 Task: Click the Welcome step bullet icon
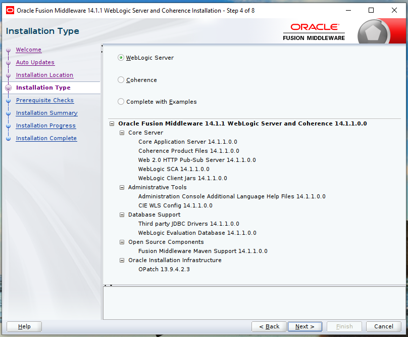coord(8,50)
